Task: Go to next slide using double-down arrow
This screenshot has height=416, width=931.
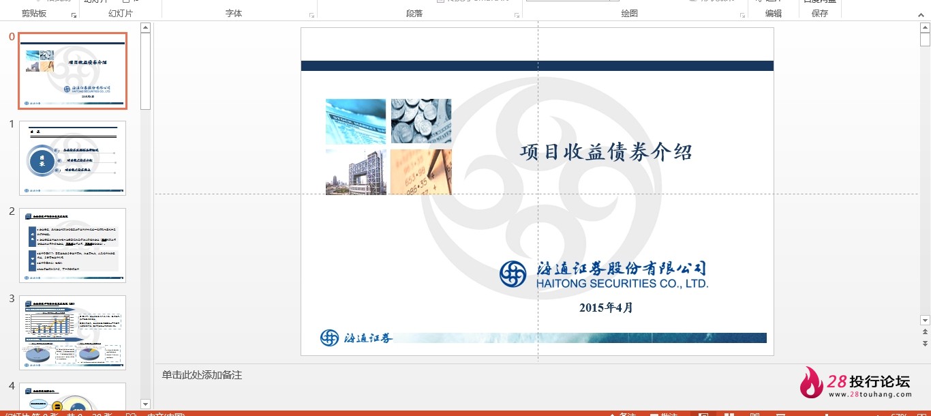Action: coord(925,343)
